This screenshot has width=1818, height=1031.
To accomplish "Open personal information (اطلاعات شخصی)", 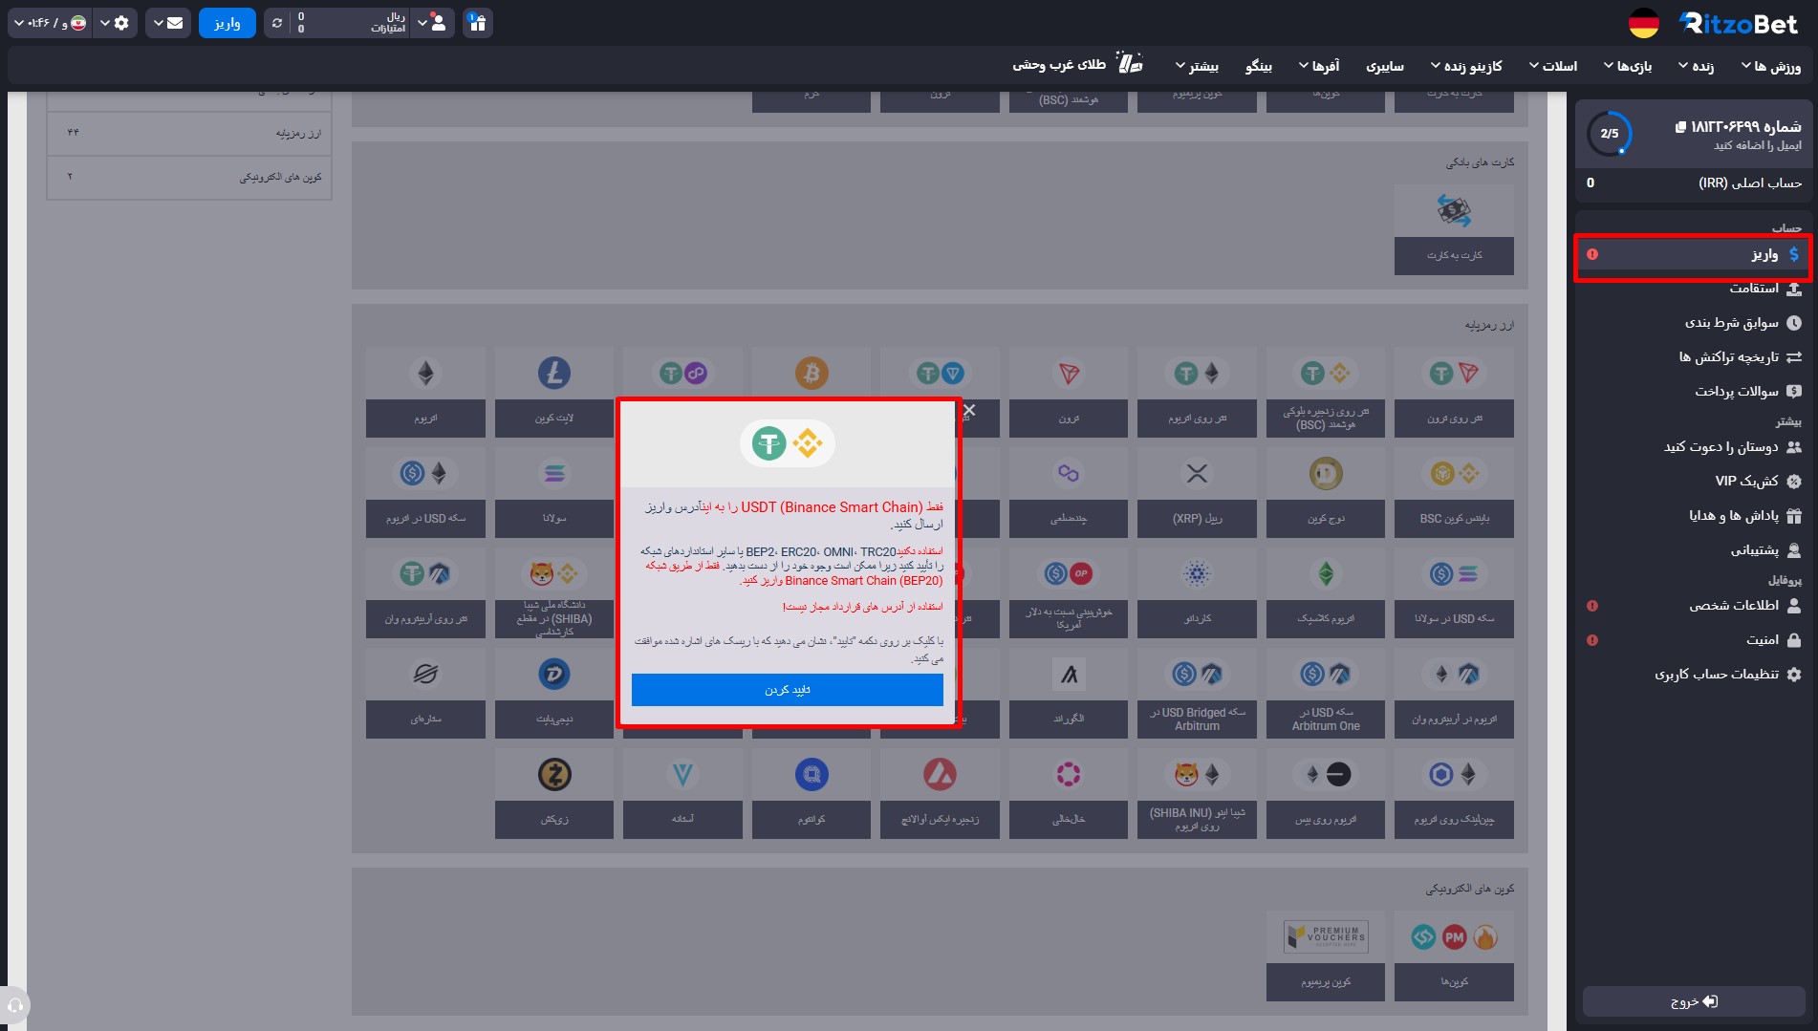I will pos(1693,606).
